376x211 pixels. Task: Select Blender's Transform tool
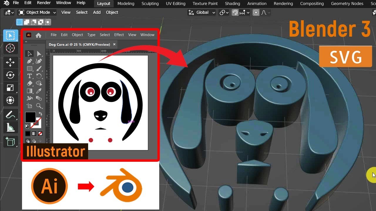pyautogui.click(x=10, y=101)
